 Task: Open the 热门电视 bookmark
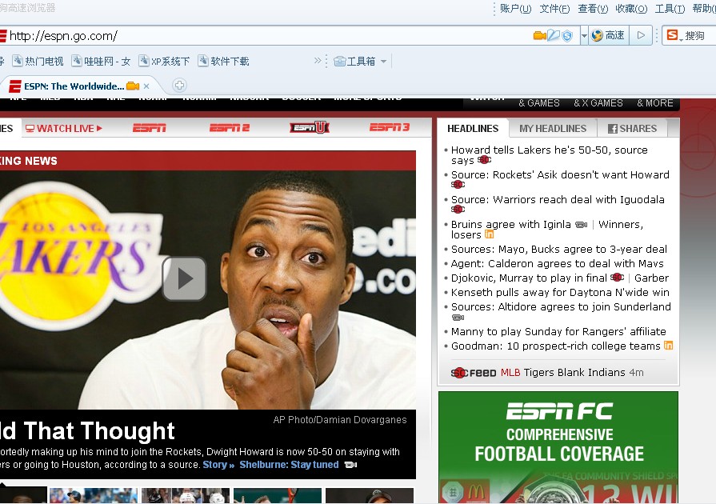point(38,61)
